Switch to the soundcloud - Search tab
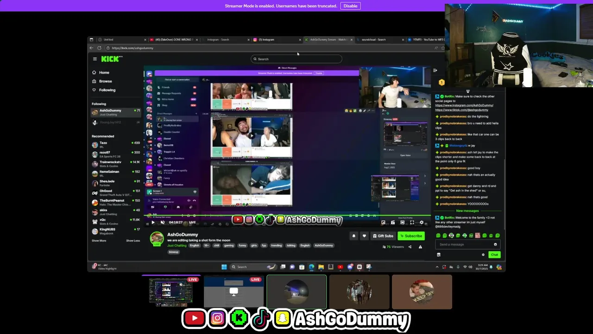 tap(380, 39)
